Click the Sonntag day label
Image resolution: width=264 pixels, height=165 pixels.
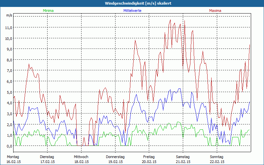[x=217, y=157]
